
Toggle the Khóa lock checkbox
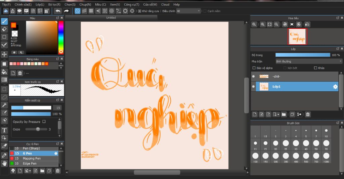[315, 68]
